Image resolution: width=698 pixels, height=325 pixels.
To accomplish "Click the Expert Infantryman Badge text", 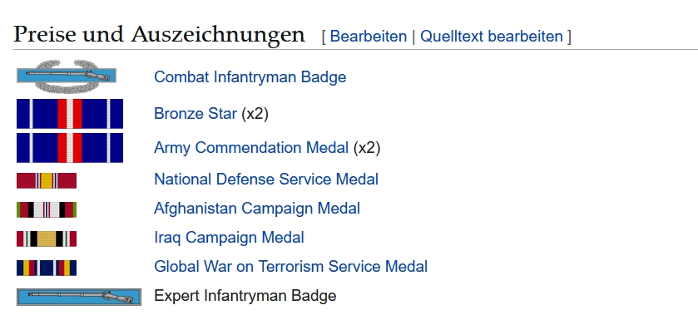I will coord(245,296).
